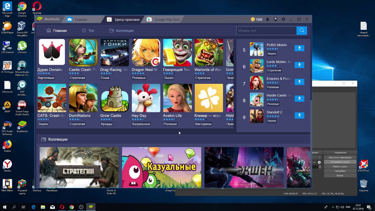The height and width of the screenshot is (211, 375).
Task: Open BlueStacks settings gear
Action: [283, 19]
